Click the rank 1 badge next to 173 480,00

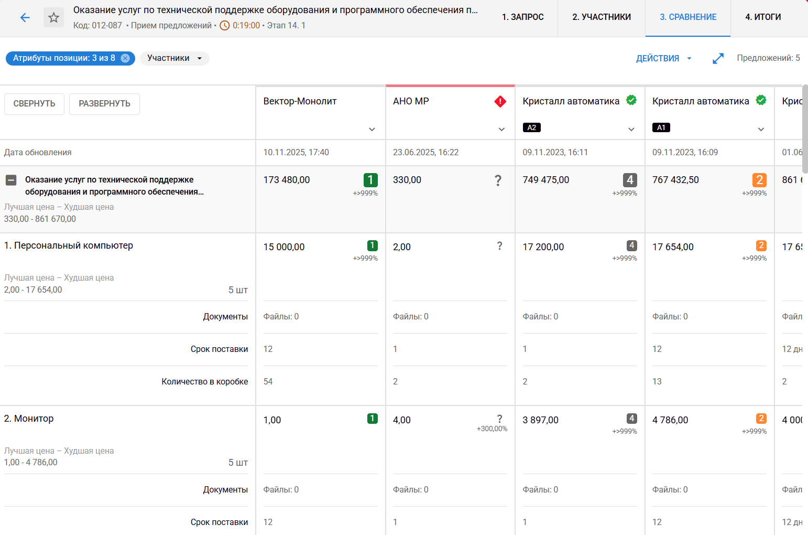[370, 180]
